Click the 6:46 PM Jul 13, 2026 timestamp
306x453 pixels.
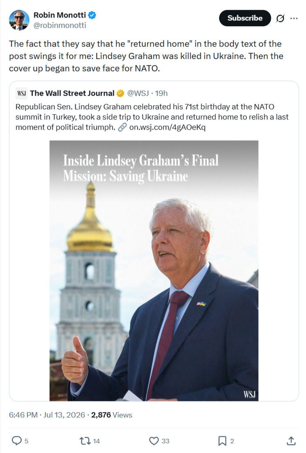[x=47, y=415]
